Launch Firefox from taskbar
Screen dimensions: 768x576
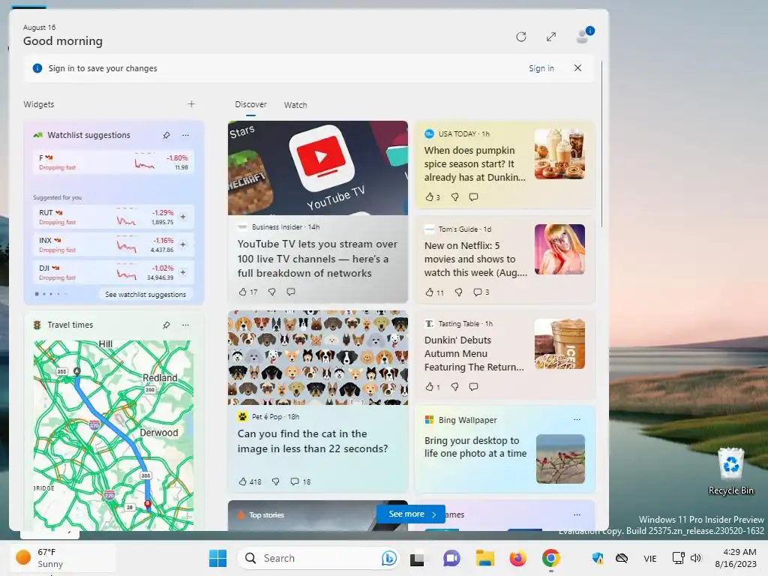(517, 558)
